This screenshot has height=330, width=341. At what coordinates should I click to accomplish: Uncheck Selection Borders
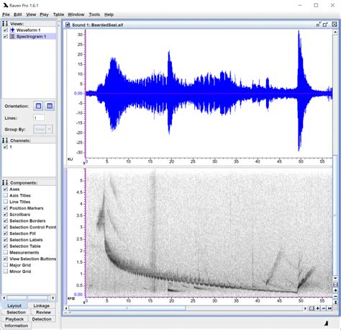6,220
